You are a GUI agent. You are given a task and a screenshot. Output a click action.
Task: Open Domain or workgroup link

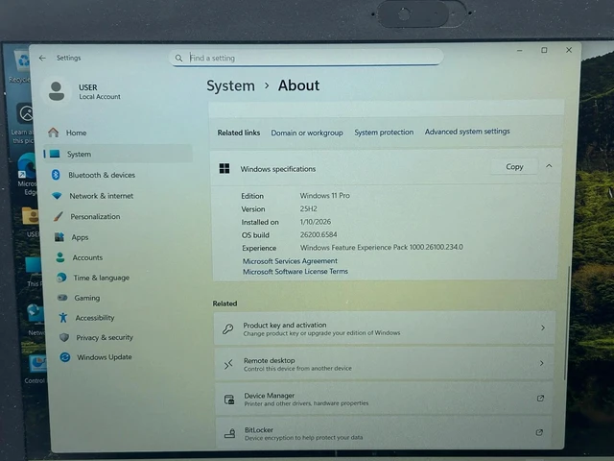[x=307, y=133]
